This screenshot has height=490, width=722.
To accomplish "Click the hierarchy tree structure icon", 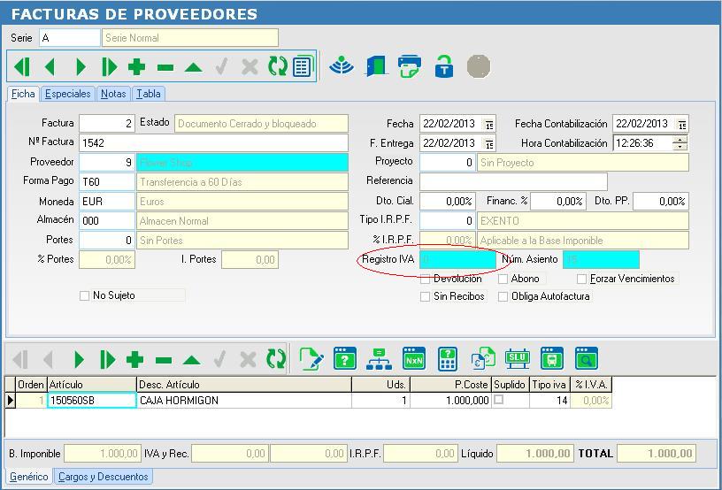I will 379,359.
